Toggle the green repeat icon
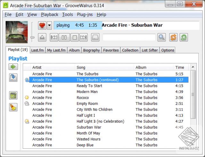205x157 pixels. (184, 37)
